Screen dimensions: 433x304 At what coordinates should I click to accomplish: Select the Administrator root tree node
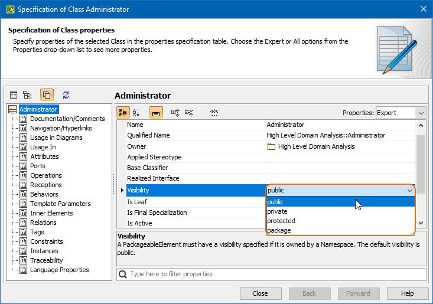point(38,109)
